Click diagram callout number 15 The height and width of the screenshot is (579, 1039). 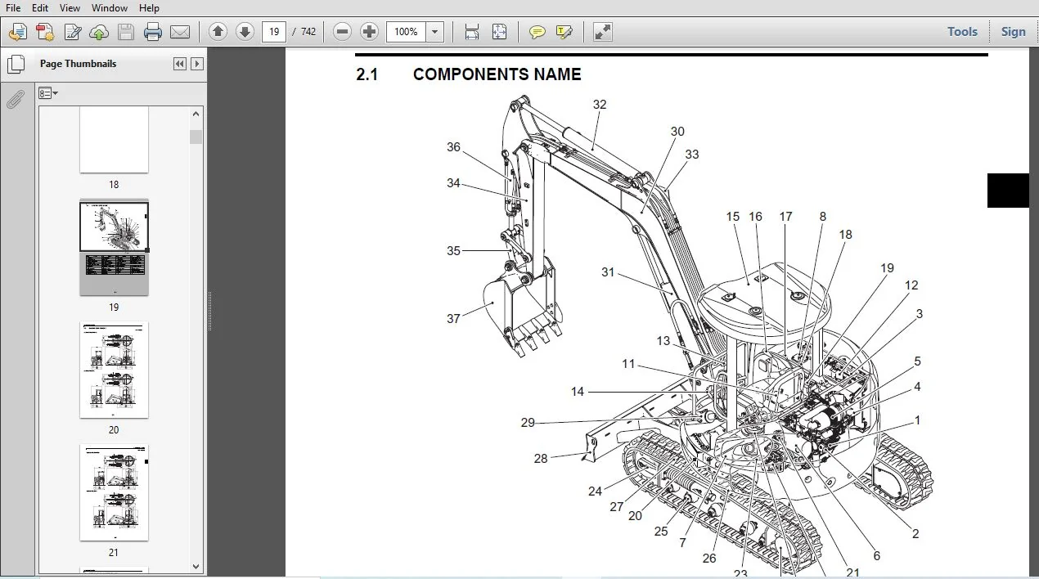pyautogui.click(x=732, y=217)
